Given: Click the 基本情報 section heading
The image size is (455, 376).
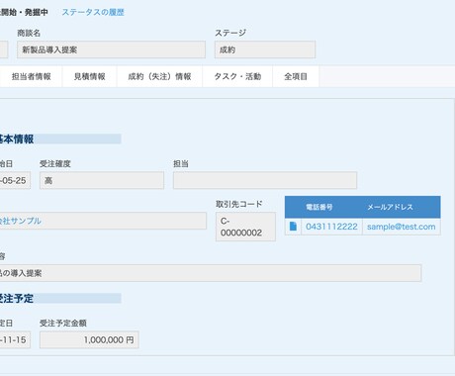Looking at the screenshot, I should (x=17, y=139).
